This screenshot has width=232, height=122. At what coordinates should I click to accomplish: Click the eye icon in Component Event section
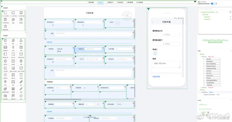(x=208, y=112)
